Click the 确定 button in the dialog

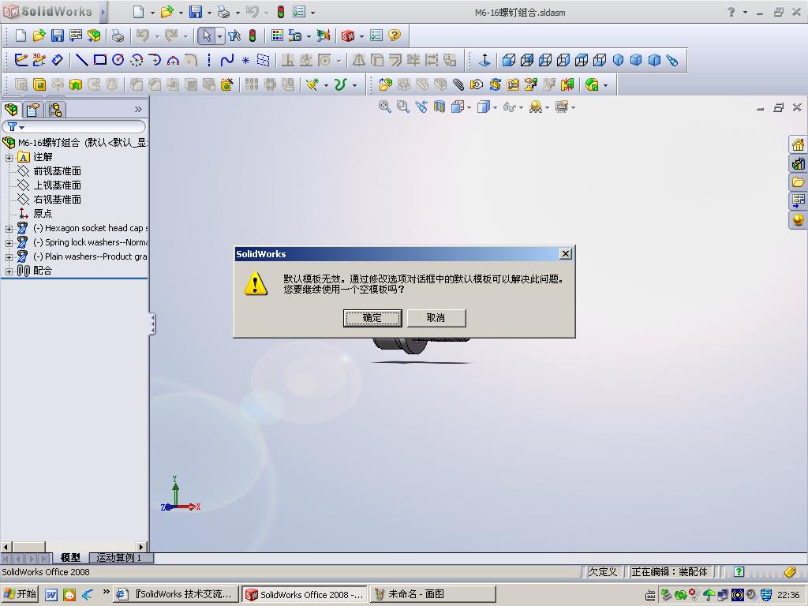372,318
